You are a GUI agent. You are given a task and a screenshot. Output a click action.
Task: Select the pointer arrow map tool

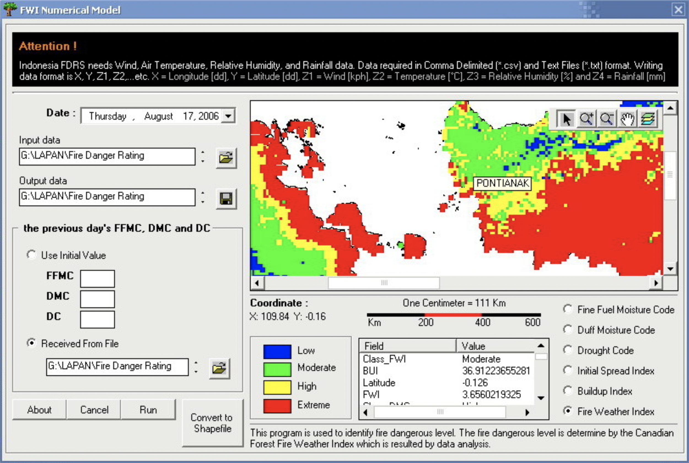(566, 119)
